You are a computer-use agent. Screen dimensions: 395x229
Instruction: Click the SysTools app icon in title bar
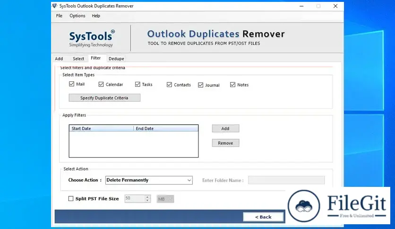click(55, 6)
